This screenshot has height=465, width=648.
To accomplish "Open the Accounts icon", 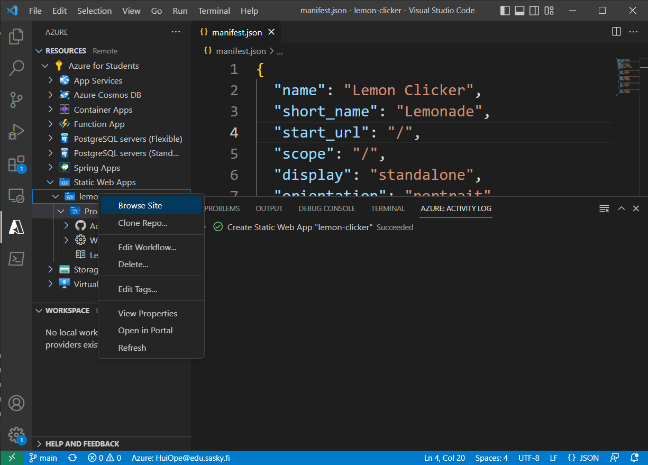I will [x=16, y=403].
